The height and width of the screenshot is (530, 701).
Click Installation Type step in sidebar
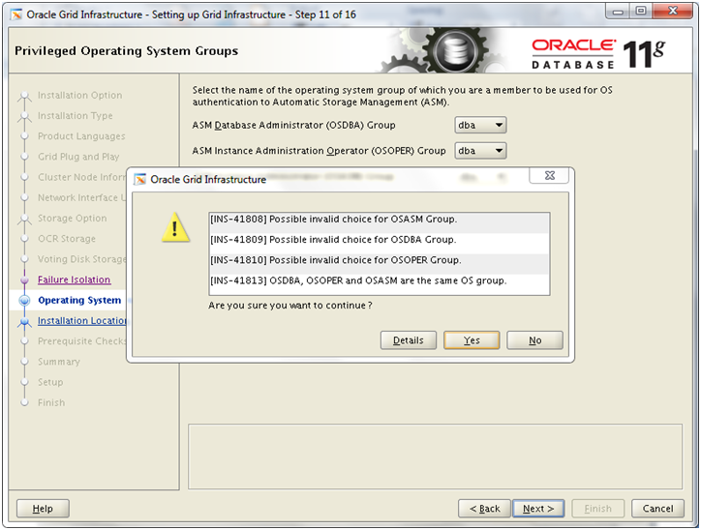click(x=76, y=116)
